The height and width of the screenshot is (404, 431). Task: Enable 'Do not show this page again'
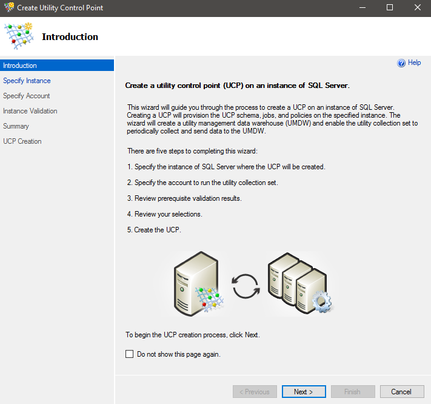tap(129, 354)
